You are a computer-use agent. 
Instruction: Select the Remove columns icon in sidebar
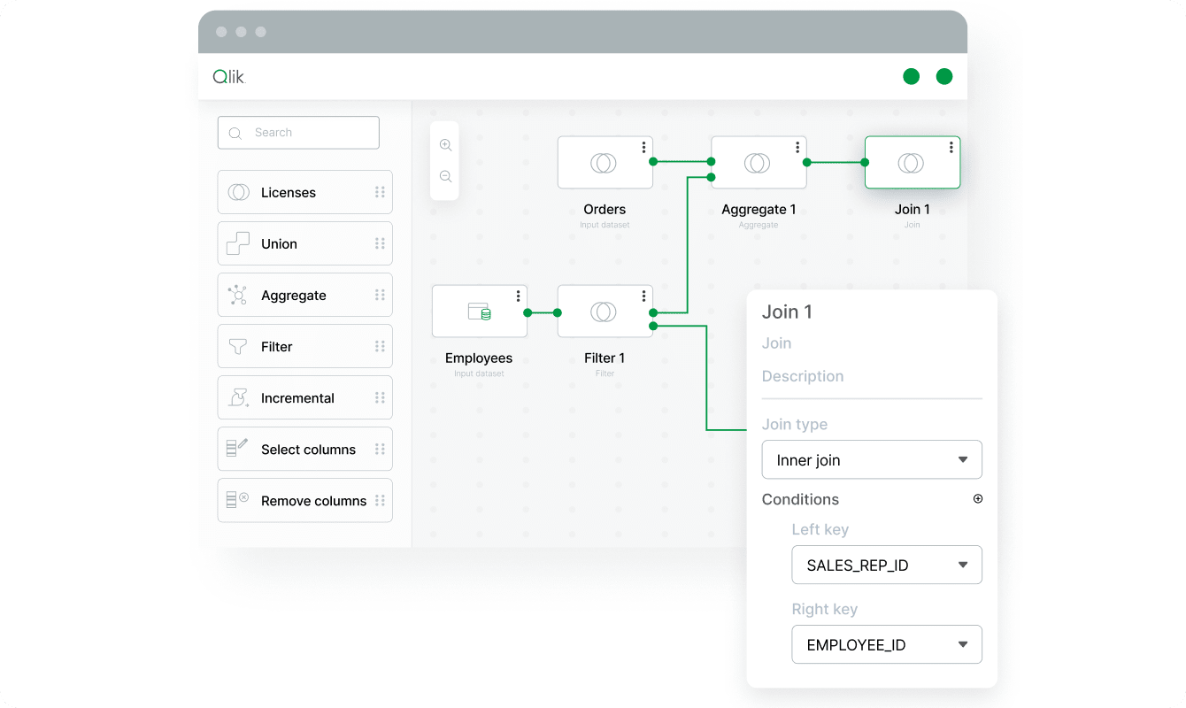point(237,500)
